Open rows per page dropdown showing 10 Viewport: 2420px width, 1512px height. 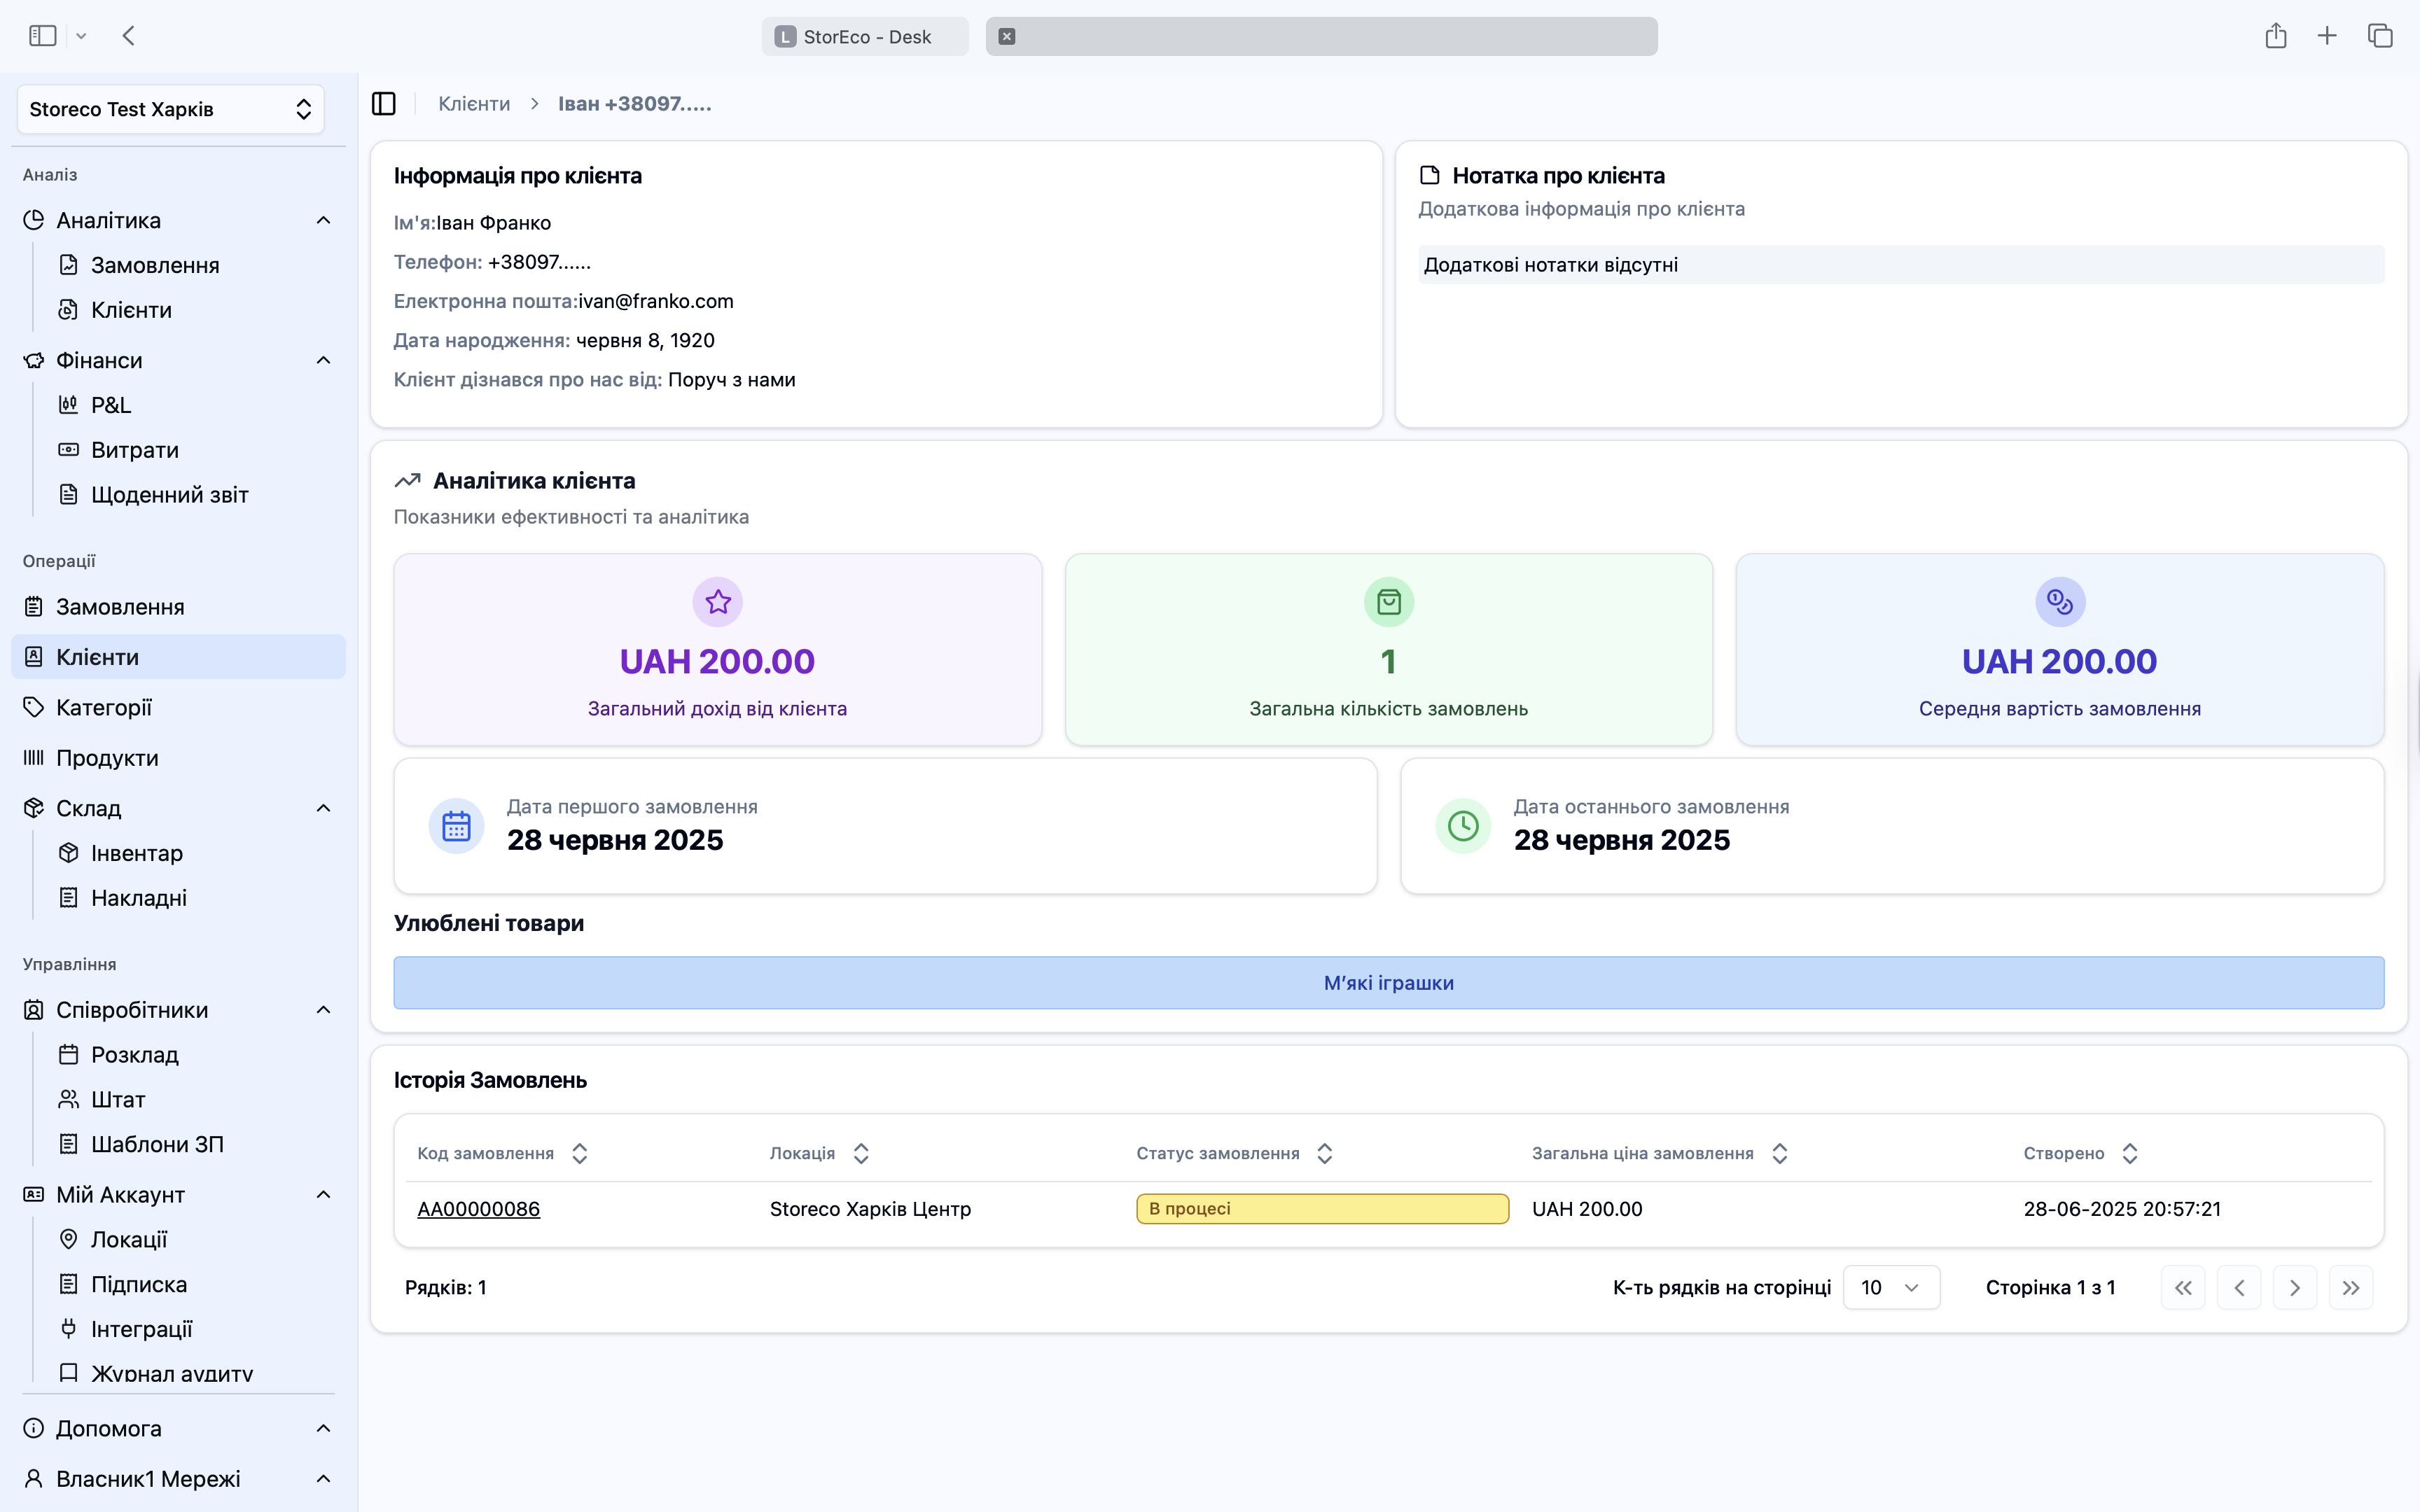coord(1890,1287)
